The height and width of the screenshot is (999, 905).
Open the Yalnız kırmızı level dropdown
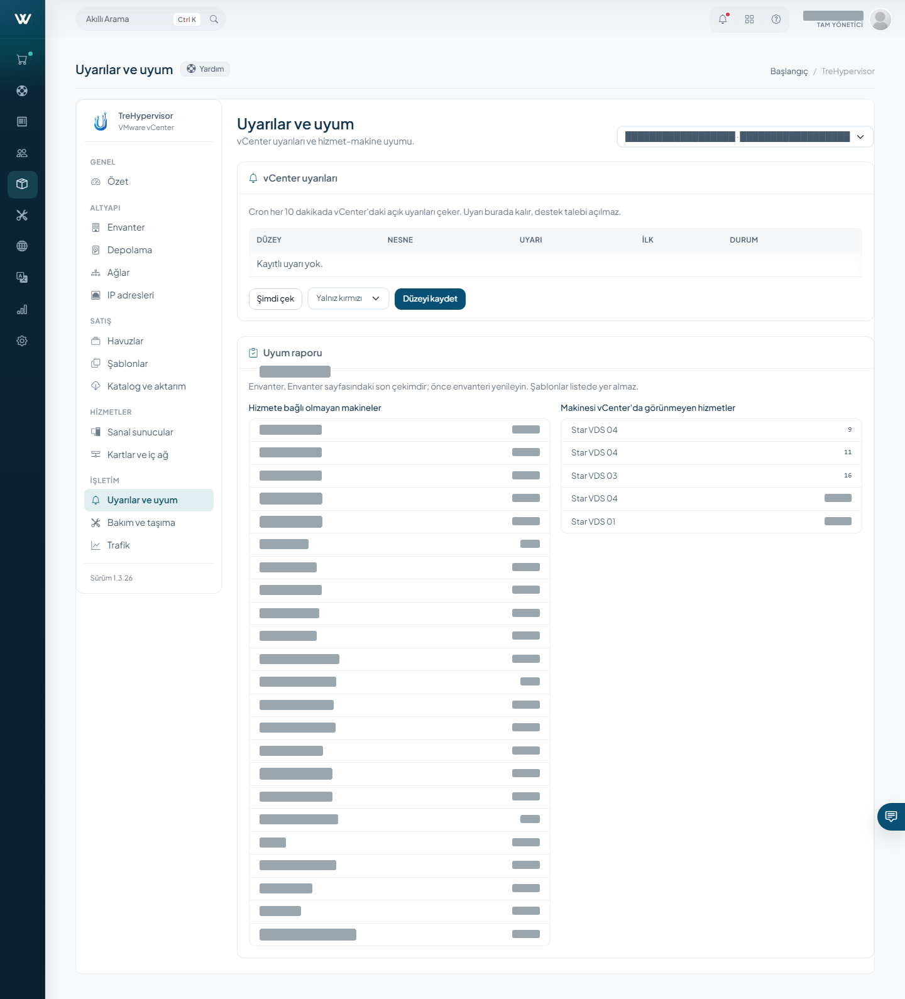pyautogui.click(x=348, y=298)
